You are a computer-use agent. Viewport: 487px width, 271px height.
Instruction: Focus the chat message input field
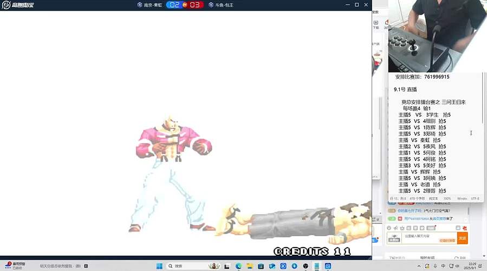430,238
